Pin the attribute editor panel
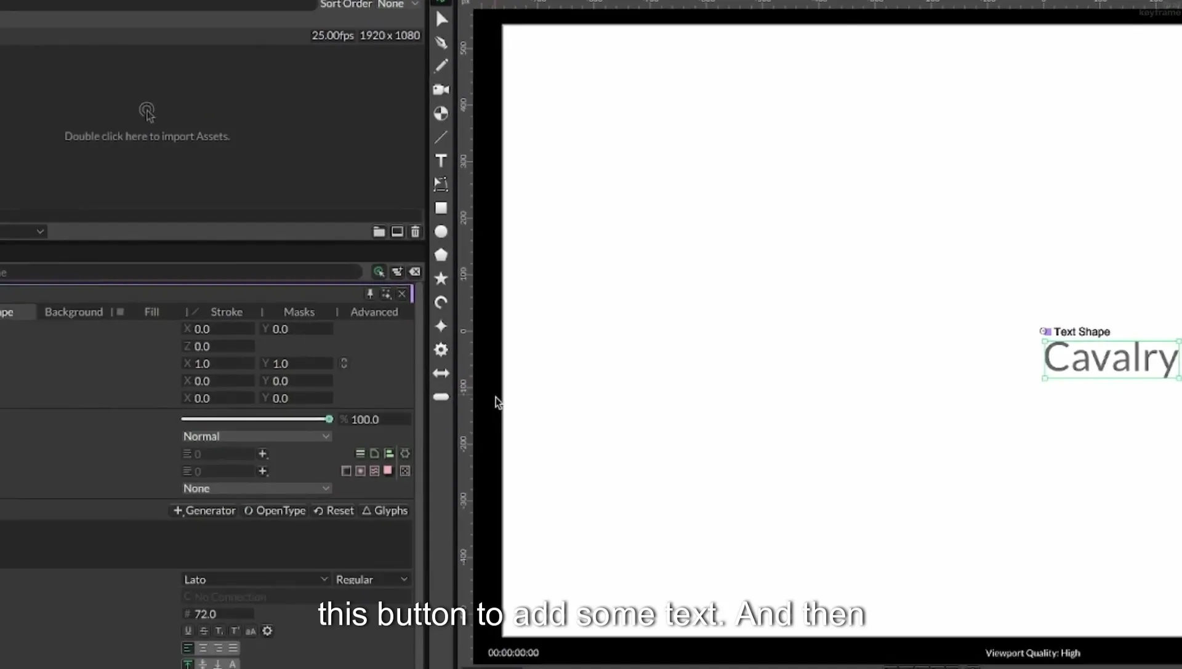The height and width of the screenshot is (669, 1182). coord(370,294)
